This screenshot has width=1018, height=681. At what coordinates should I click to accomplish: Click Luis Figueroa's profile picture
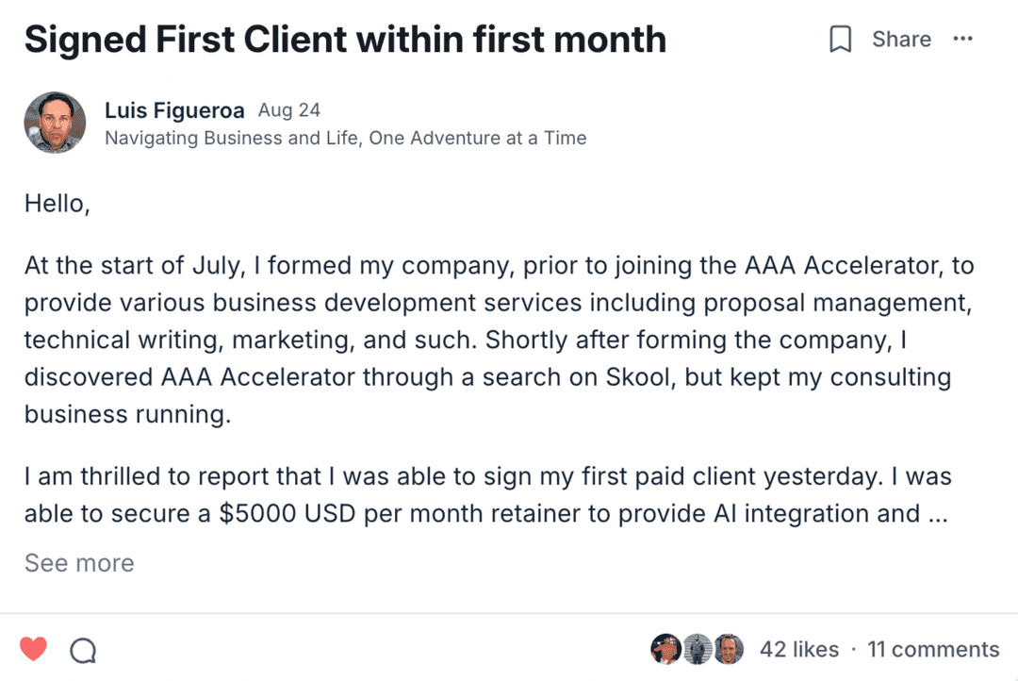(x=55, y=123)
